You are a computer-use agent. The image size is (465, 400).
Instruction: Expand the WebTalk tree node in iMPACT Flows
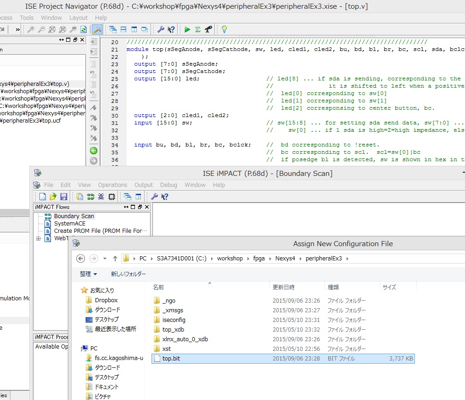click(x=39, y=238)
